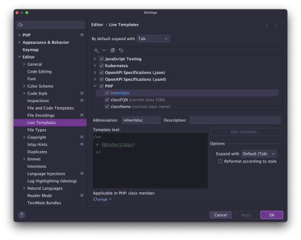This screenshot has height=240, width=301.
Task: Uncheck the Kubernetes template group
Action: 102,66
